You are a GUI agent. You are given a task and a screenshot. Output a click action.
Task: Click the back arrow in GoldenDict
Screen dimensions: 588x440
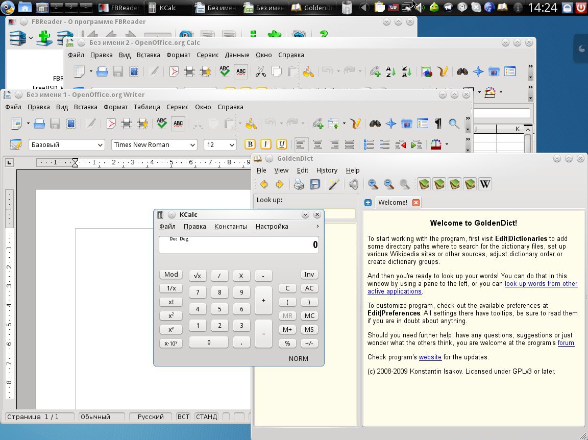[x=263, y=184]
